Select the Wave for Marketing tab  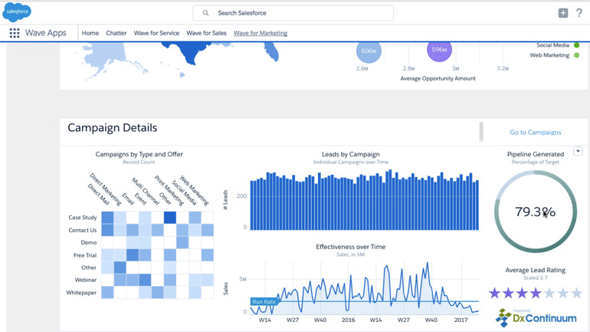tap(261, 33)
